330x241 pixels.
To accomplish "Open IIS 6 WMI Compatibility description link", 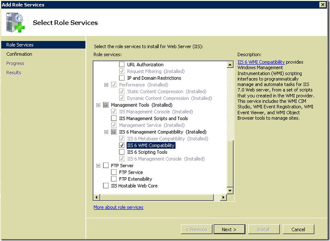I will point(261,62).
